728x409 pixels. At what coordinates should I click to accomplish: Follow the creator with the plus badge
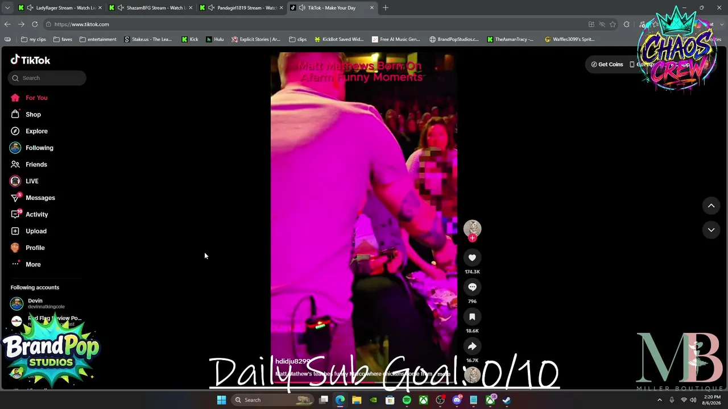472,238
